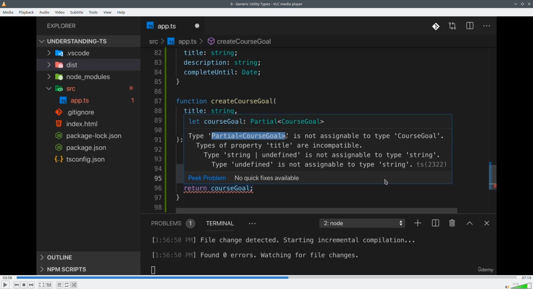Expand the dist folder chevron
Screen dimensions: 533x289
coord(49,65)
